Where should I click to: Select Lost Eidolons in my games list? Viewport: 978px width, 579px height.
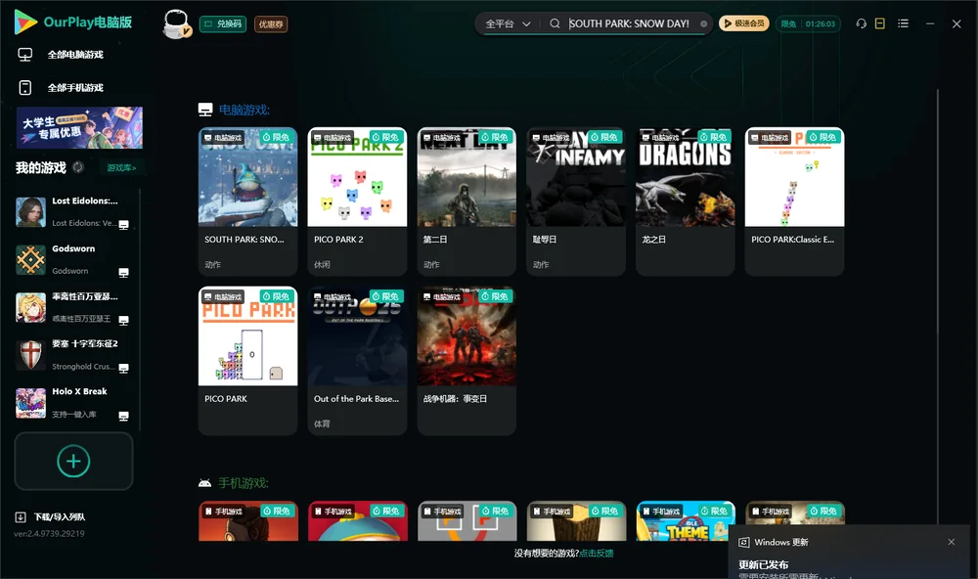pyautogui.click(x=73, y=211)
